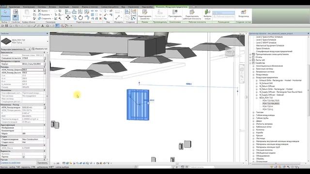Expand the Листы (all) browser node
The image size is (310, 174).
(x=250, y=60)
